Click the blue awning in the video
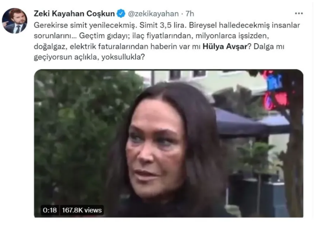 click(250, 122)
